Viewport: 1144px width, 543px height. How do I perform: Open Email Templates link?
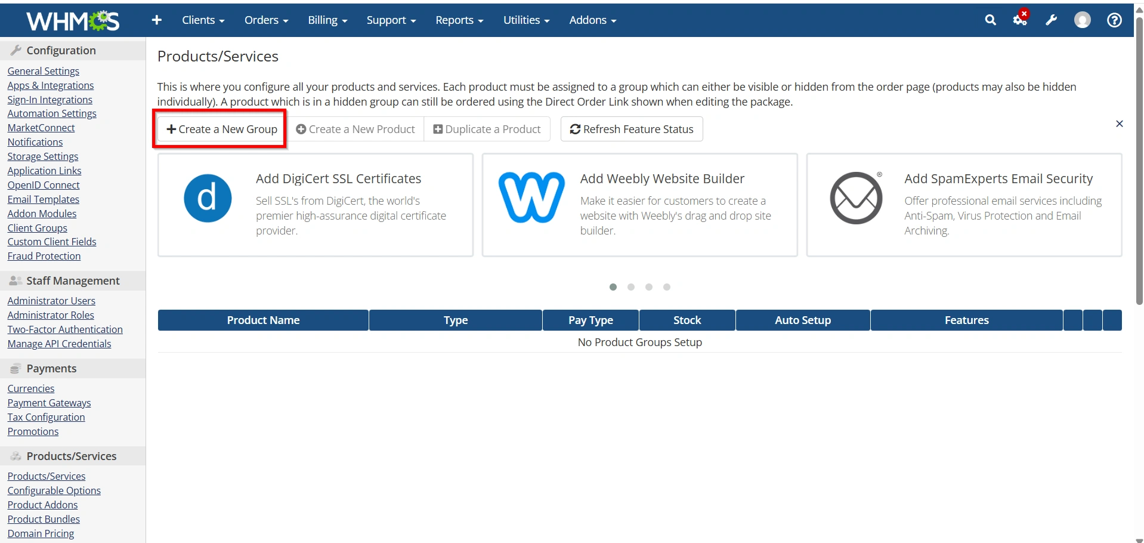click(43, 199)
